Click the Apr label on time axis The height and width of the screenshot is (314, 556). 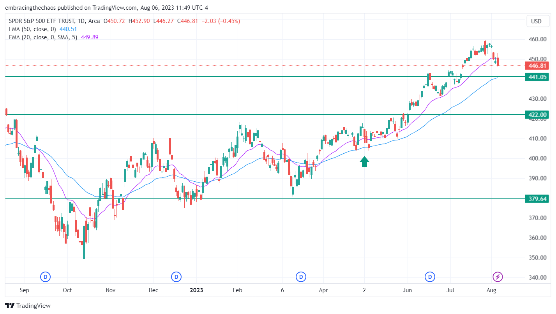[x=323, y=290]
